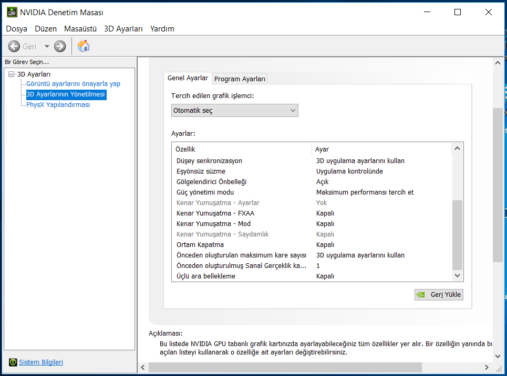Image resolution: width=507 pixels, height=376 pixels.
Task: Click the Sistem Bilgileri icon
Action: [x=13, y=362]
